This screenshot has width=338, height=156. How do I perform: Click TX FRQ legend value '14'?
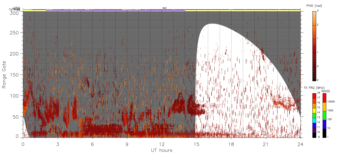319,113
